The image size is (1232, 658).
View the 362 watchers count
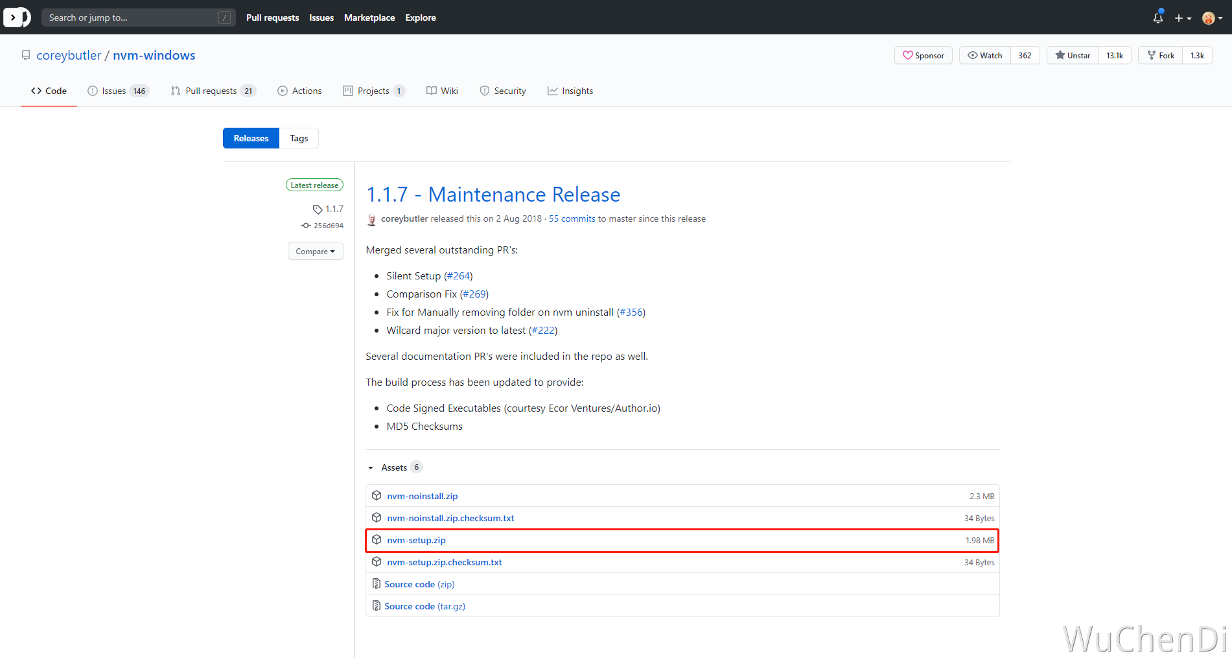(x=1025, y=56)
